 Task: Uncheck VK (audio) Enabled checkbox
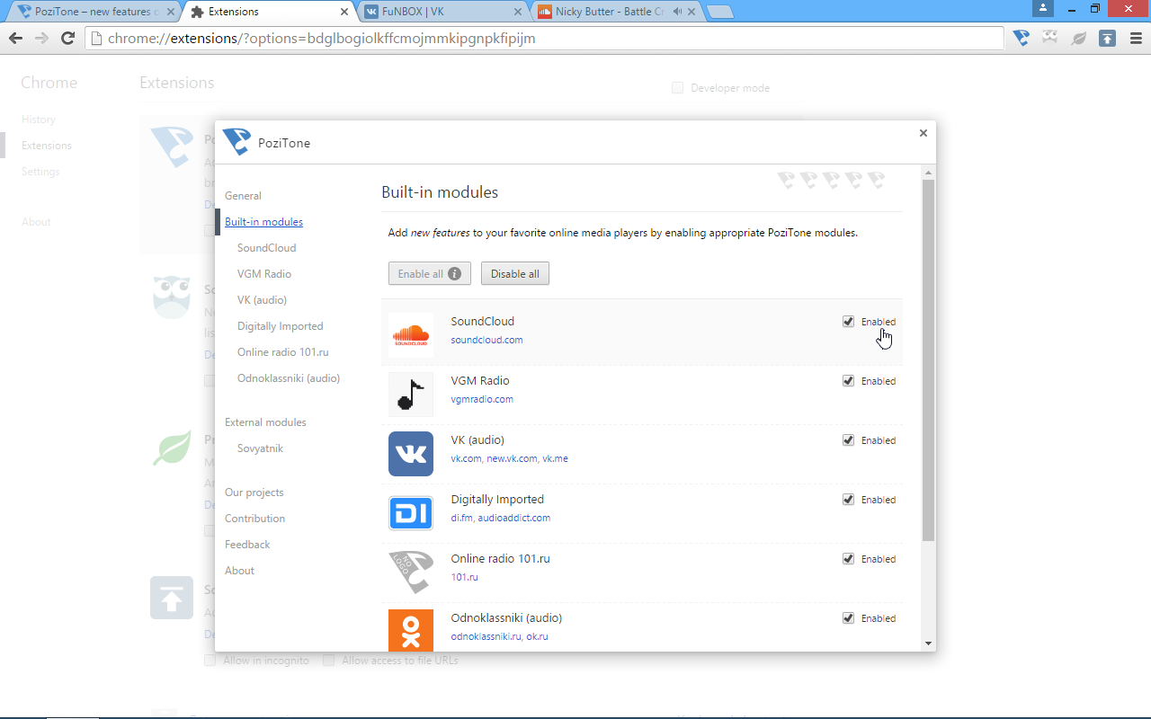[x=848, y=439]
